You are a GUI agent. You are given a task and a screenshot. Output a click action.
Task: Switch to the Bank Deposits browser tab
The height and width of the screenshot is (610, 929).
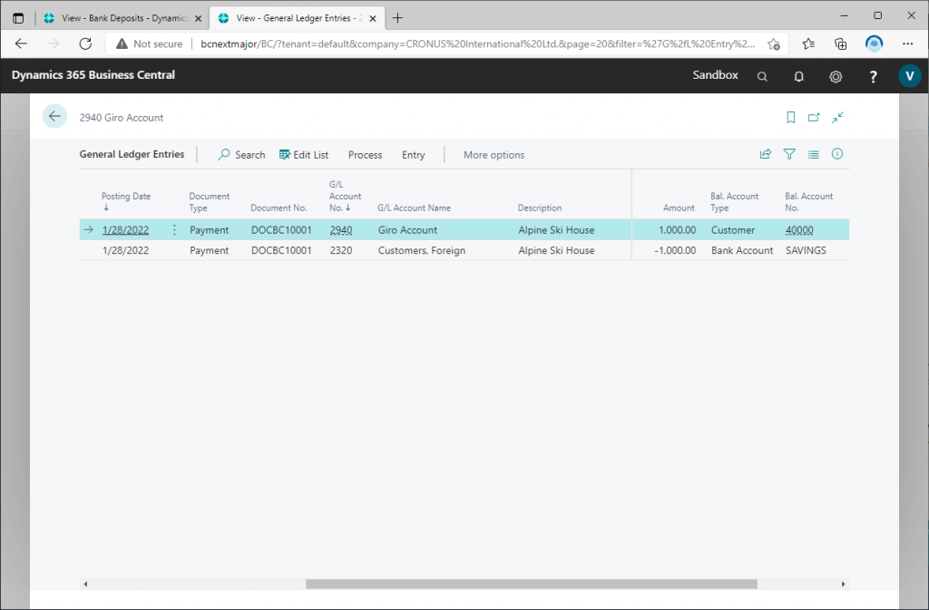(x=122, y=18)
